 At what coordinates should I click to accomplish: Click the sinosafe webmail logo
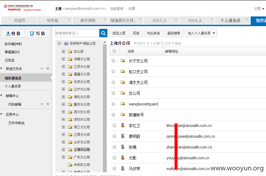click(22, 8)
